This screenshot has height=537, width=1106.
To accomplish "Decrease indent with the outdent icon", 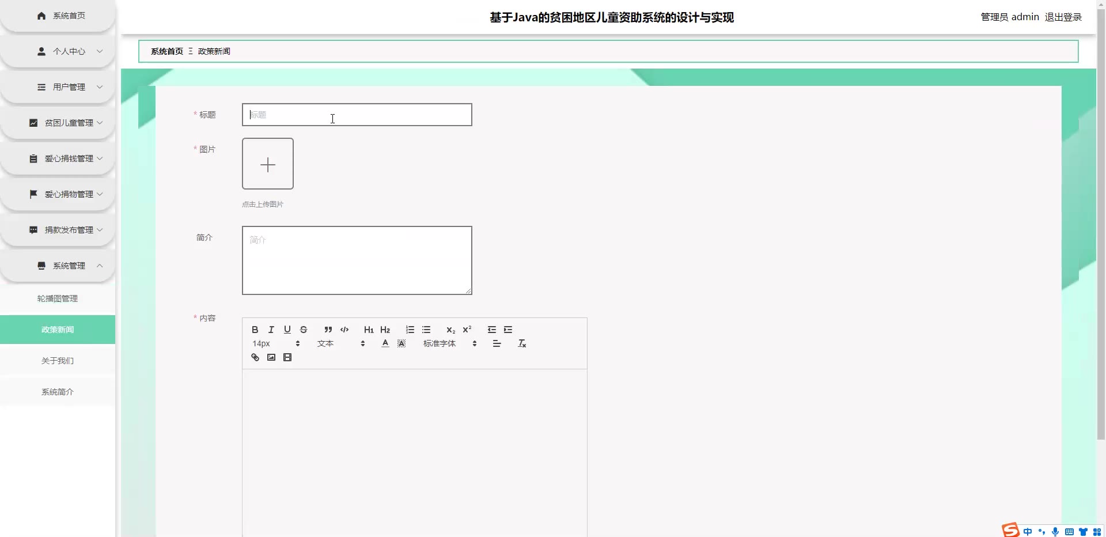I will pyautogui.click(x=492, y=330).
